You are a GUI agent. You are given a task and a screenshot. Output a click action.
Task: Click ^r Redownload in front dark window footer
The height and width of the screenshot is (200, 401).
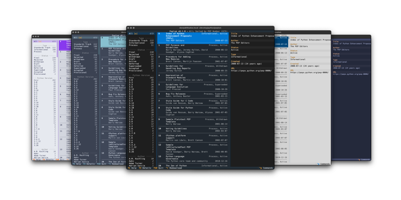[x=174, y=168]
